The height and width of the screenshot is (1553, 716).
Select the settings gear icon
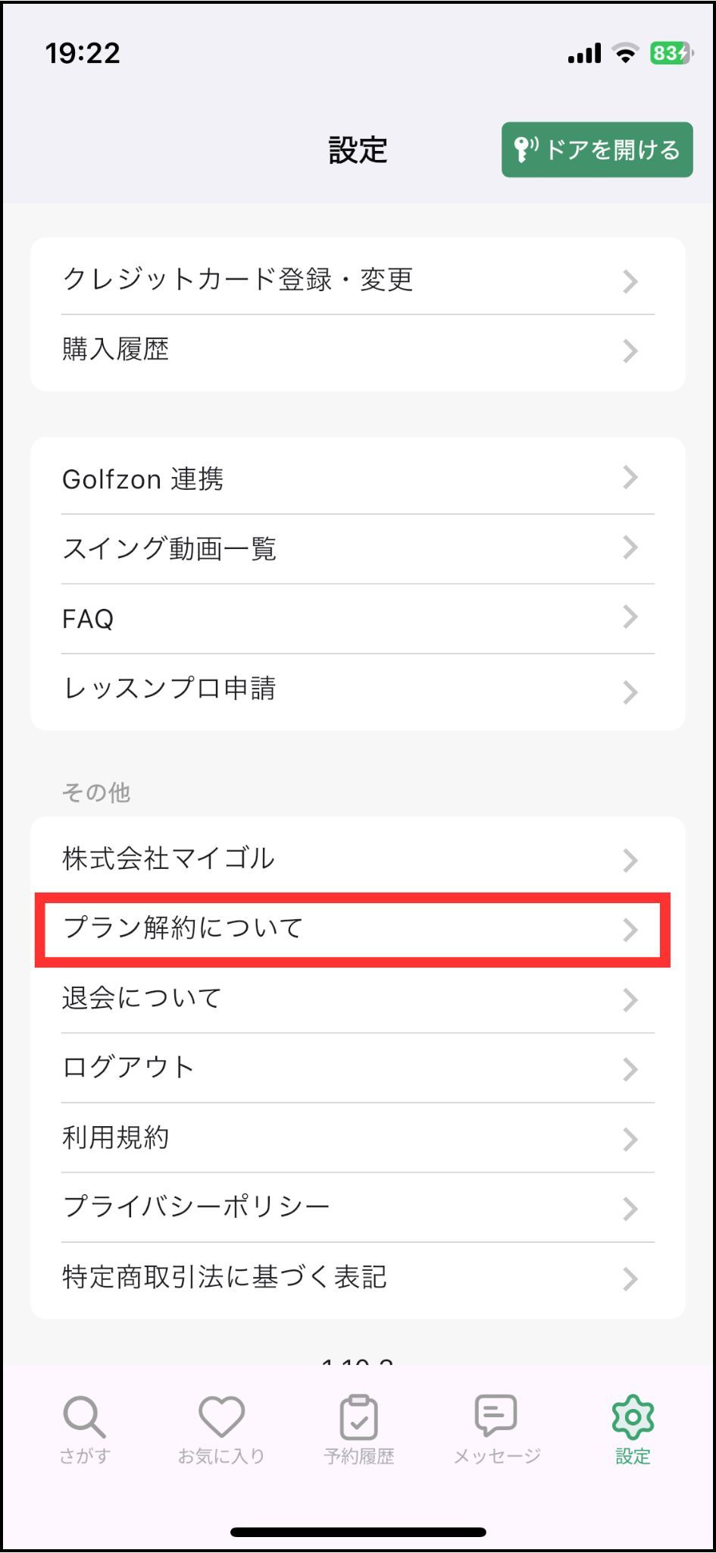(633, 1417)
